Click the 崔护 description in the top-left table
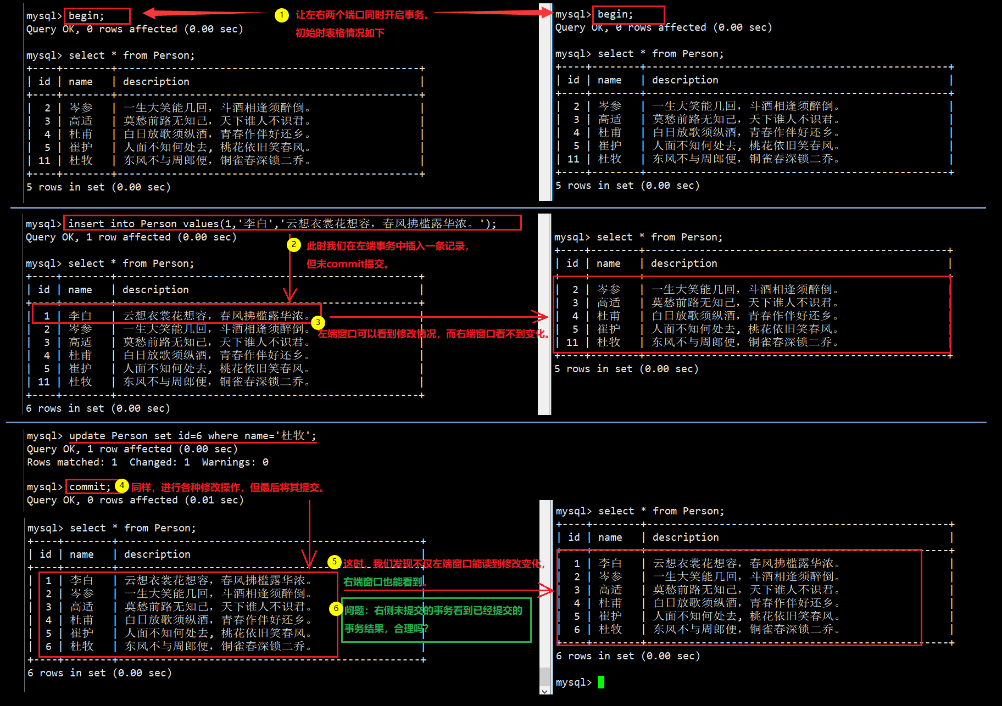This screenshot has height=706, width=1002. coord(217,147)
